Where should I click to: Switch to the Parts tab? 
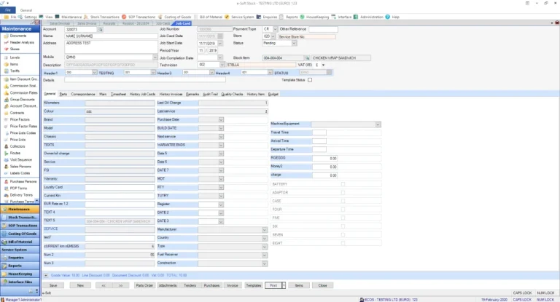click(x=63, y=94)
